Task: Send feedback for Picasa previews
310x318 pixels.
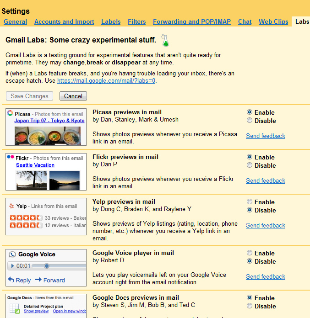Action: click(x=266, y=136)
